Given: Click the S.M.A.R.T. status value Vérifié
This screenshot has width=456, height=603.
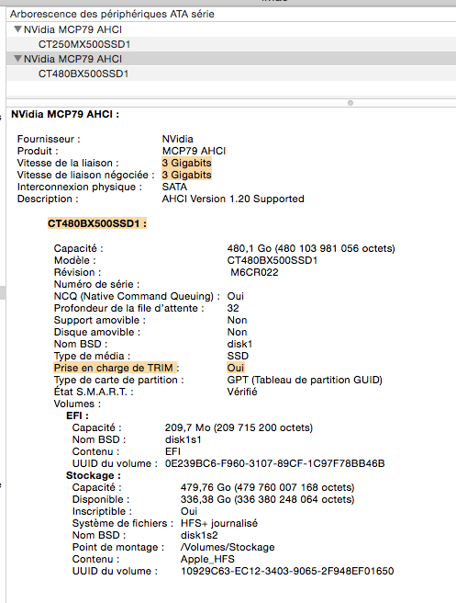Looking at the screenshot, I should [242, 392].
